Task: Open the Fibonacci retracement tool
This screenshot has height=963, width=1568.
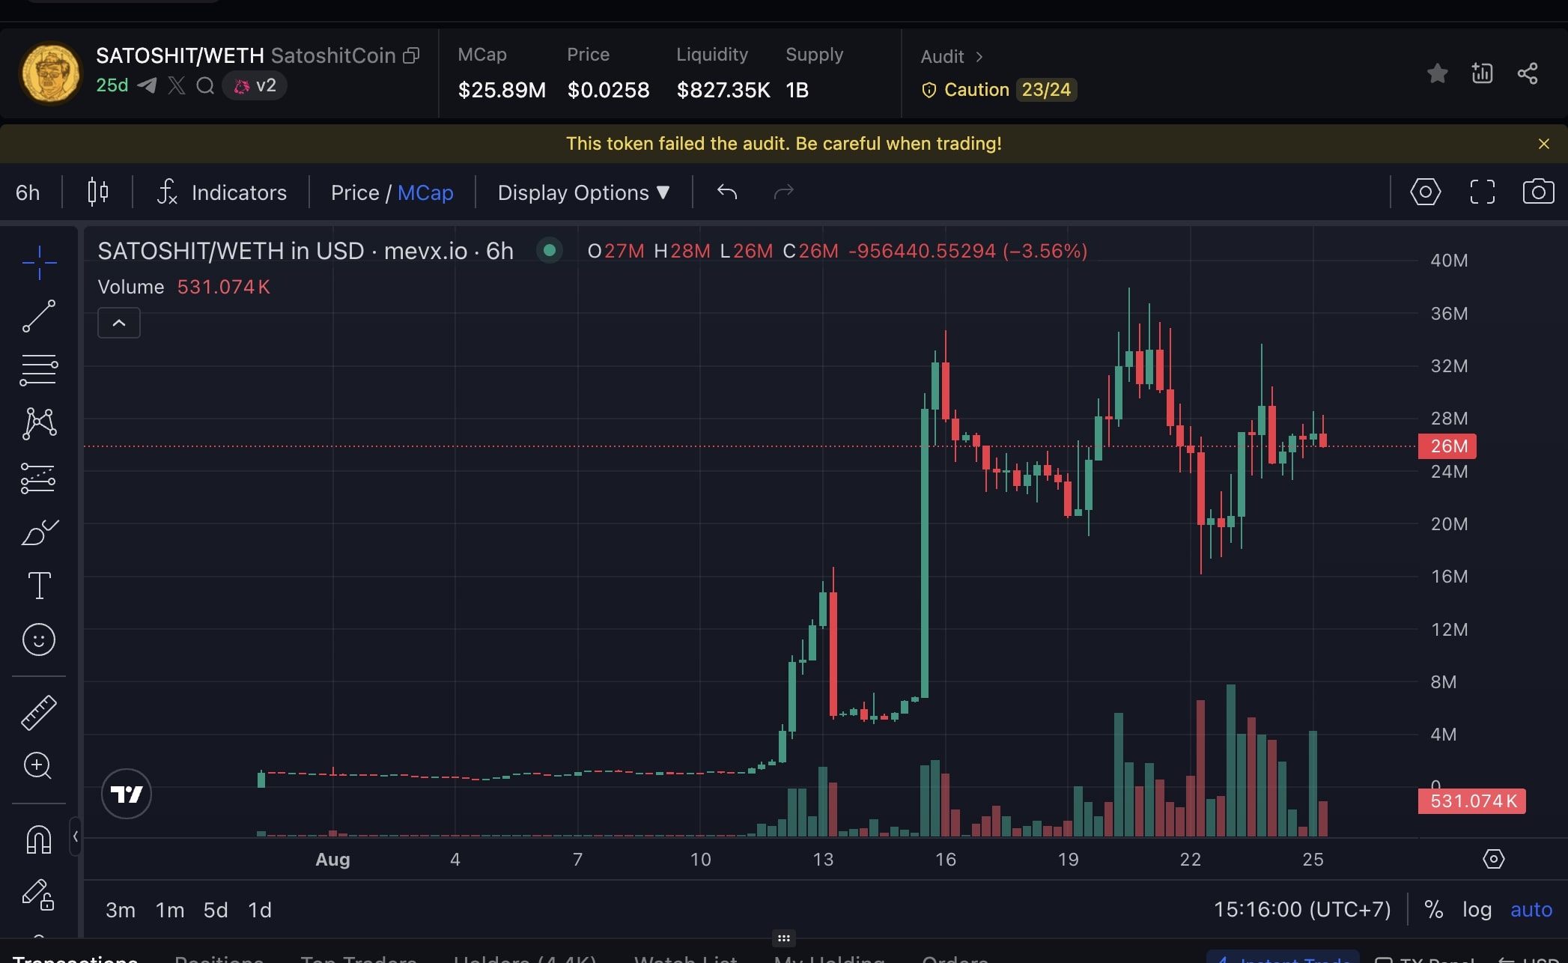Action: (39, 370)
